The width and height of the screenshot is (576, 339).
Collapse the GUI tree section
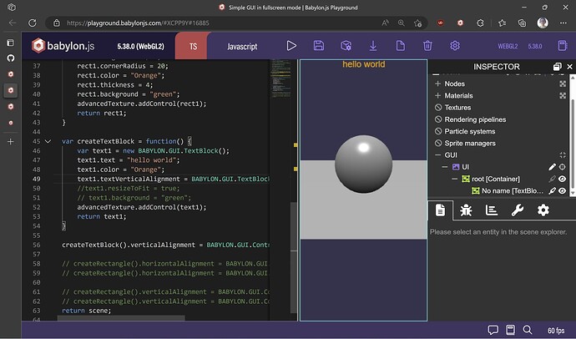[437, 155]
